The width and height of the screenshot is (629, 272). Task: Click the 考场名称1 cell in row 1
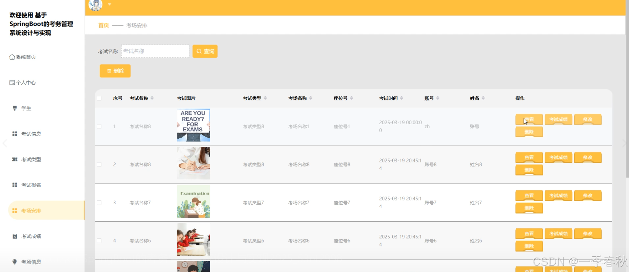coord(299,127)
